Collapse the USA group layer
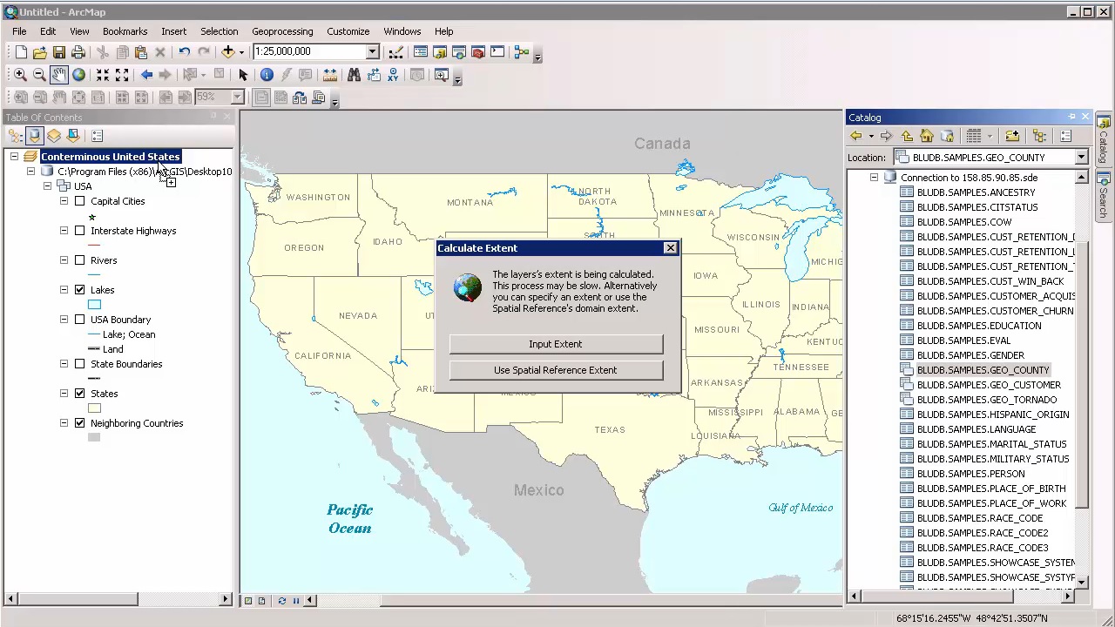1115x627 pixels. coord(48,186)
